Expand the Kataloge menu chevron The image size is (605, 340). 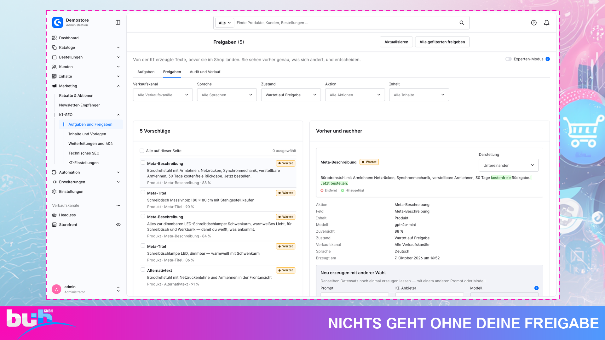click(118, 48)
